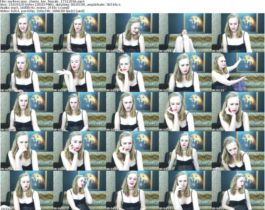Open the thumbnail stamped 00:03:29
Screen dimensions: 265x210
pos(185,151)
